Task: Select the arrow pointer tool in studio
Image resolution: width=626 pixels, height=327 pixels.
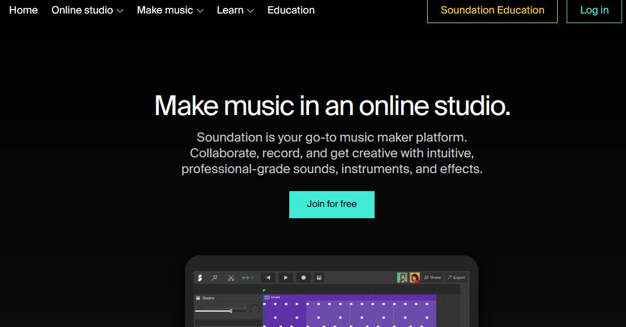Action: click(214, 277)
